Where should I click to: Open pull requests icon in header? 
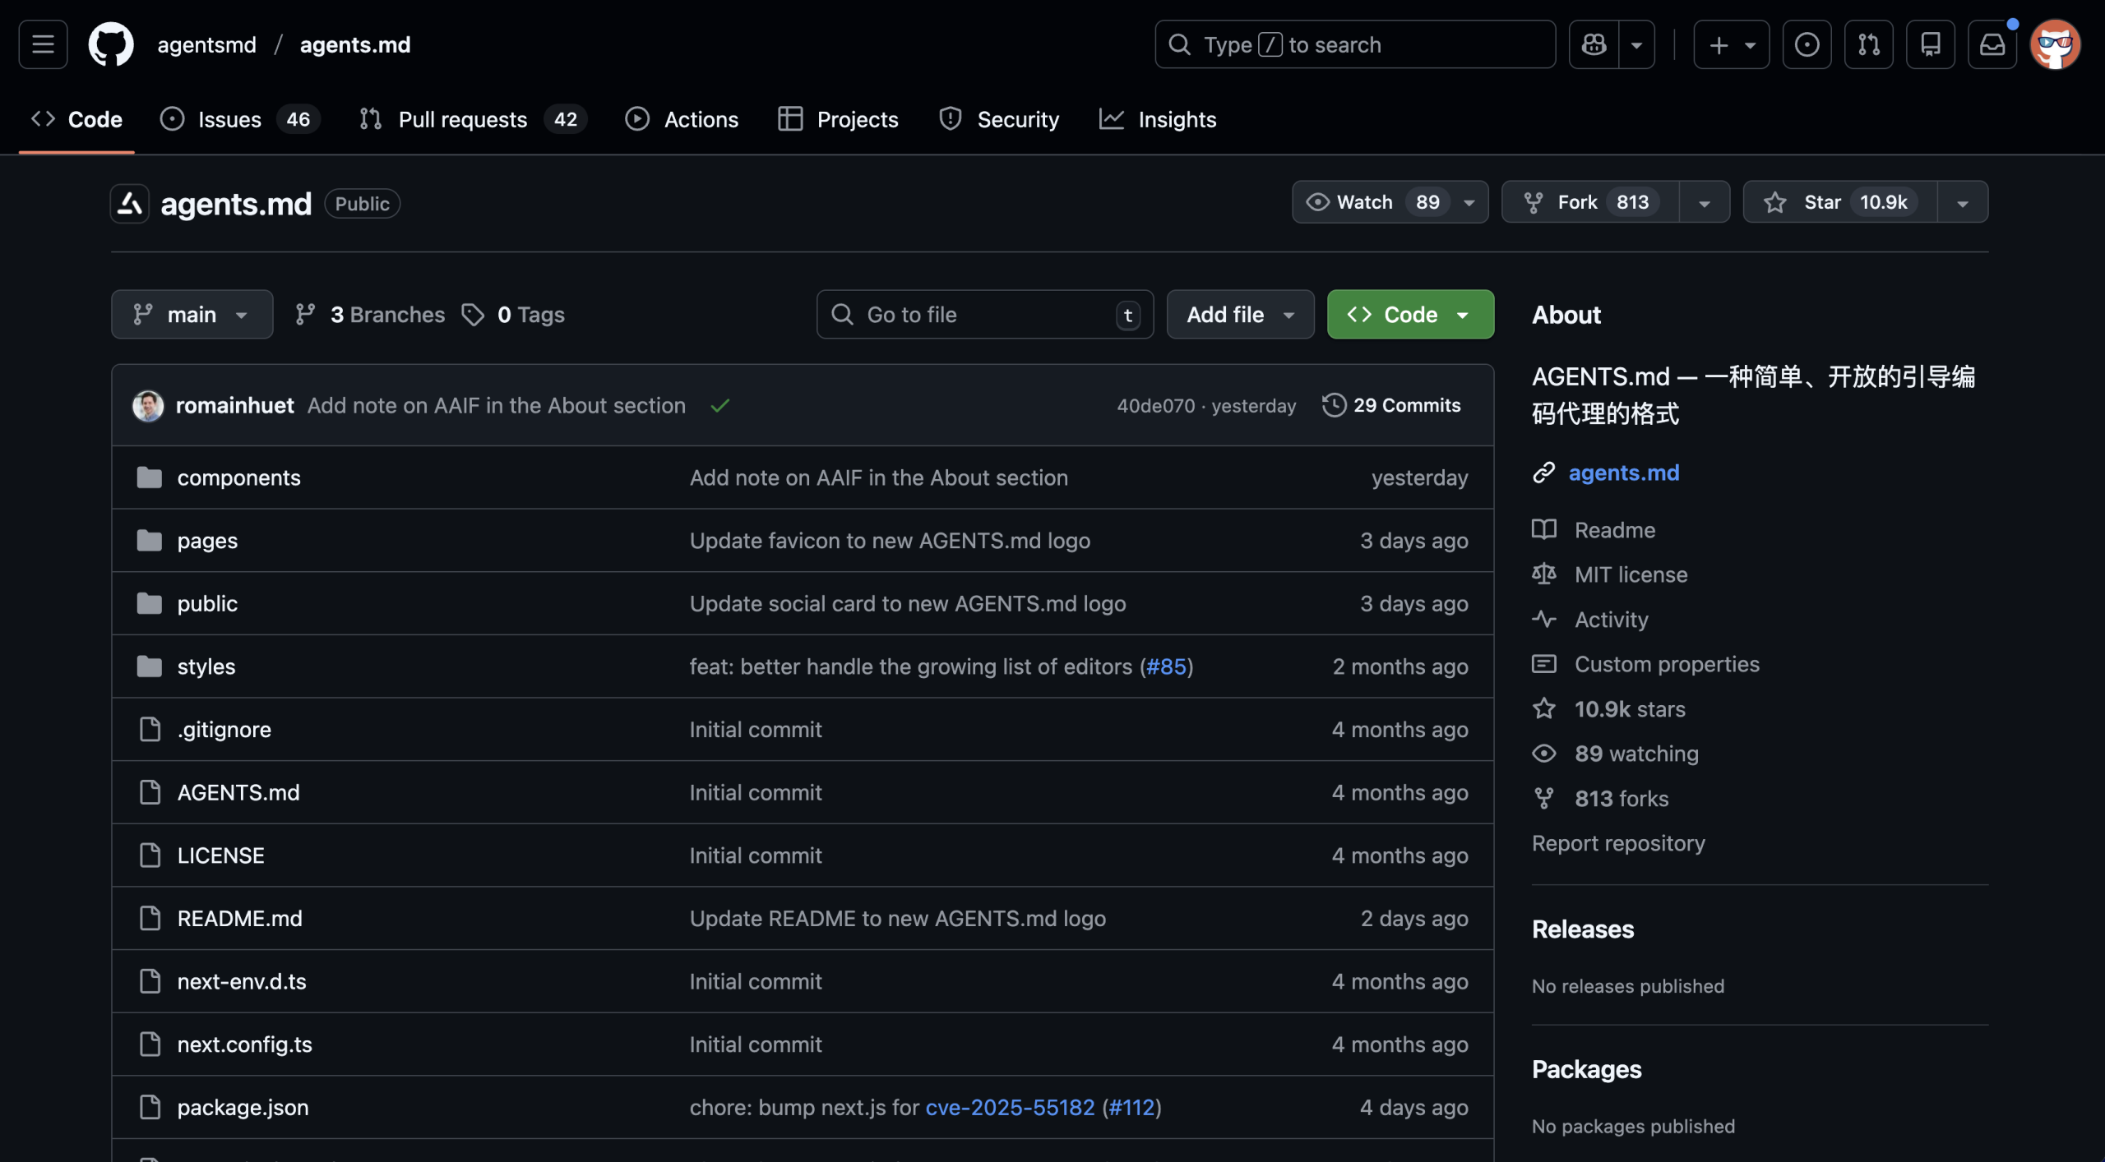(1868, 44)
